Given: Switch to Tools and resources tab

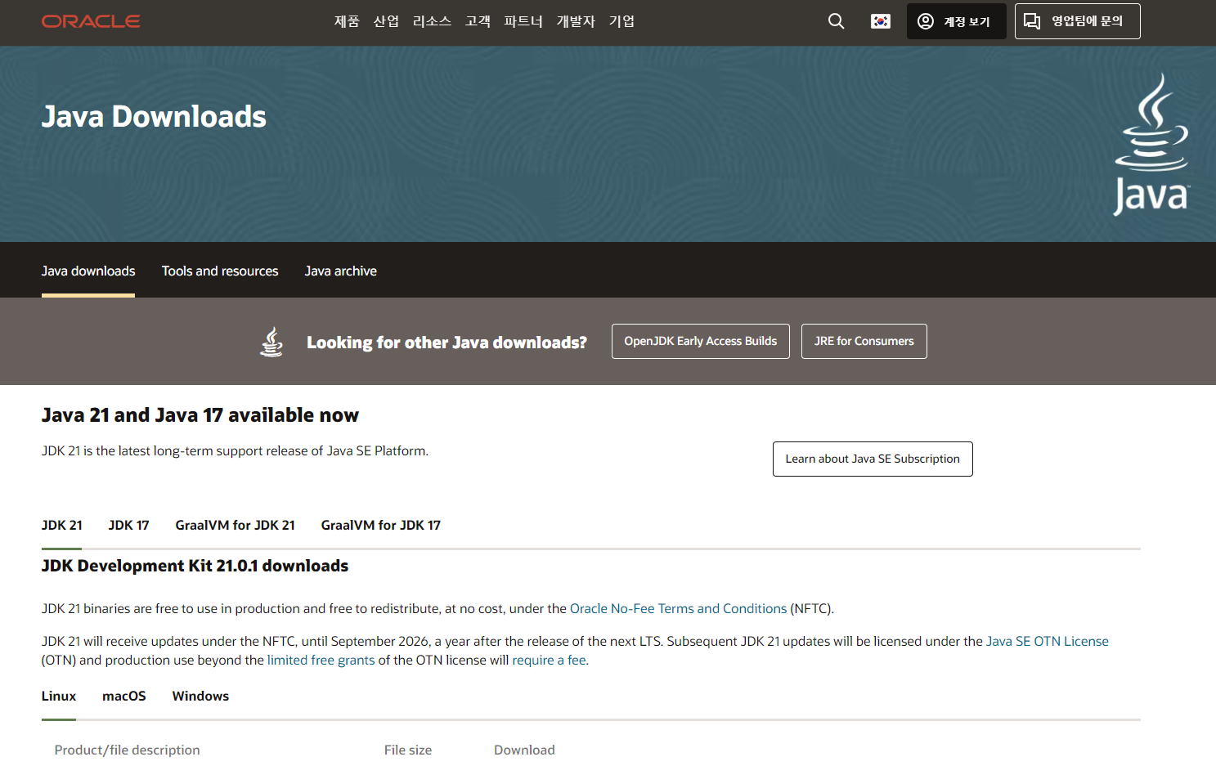Looking at the screenshot, I should (220, 271).
